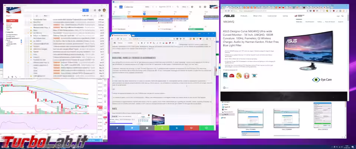Tick the 'add to comparison list' checkbox

coord(224,70)
